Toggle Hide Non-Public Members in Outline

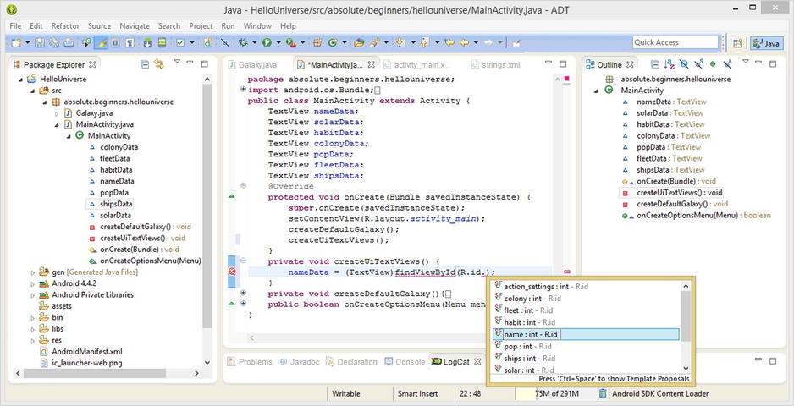tap(713, 64)
